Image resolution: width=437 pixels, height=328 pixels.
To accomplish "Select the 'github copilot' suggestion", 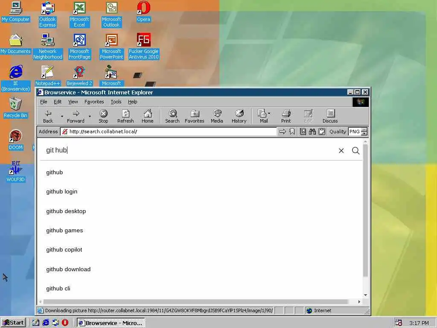I will point(64,249).
